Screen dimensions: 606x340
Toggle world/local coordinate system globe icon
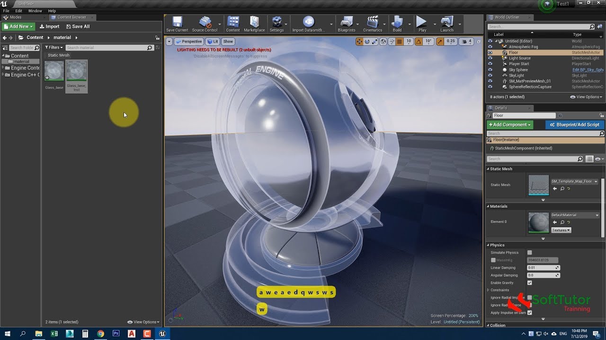[x=383, y=42]
